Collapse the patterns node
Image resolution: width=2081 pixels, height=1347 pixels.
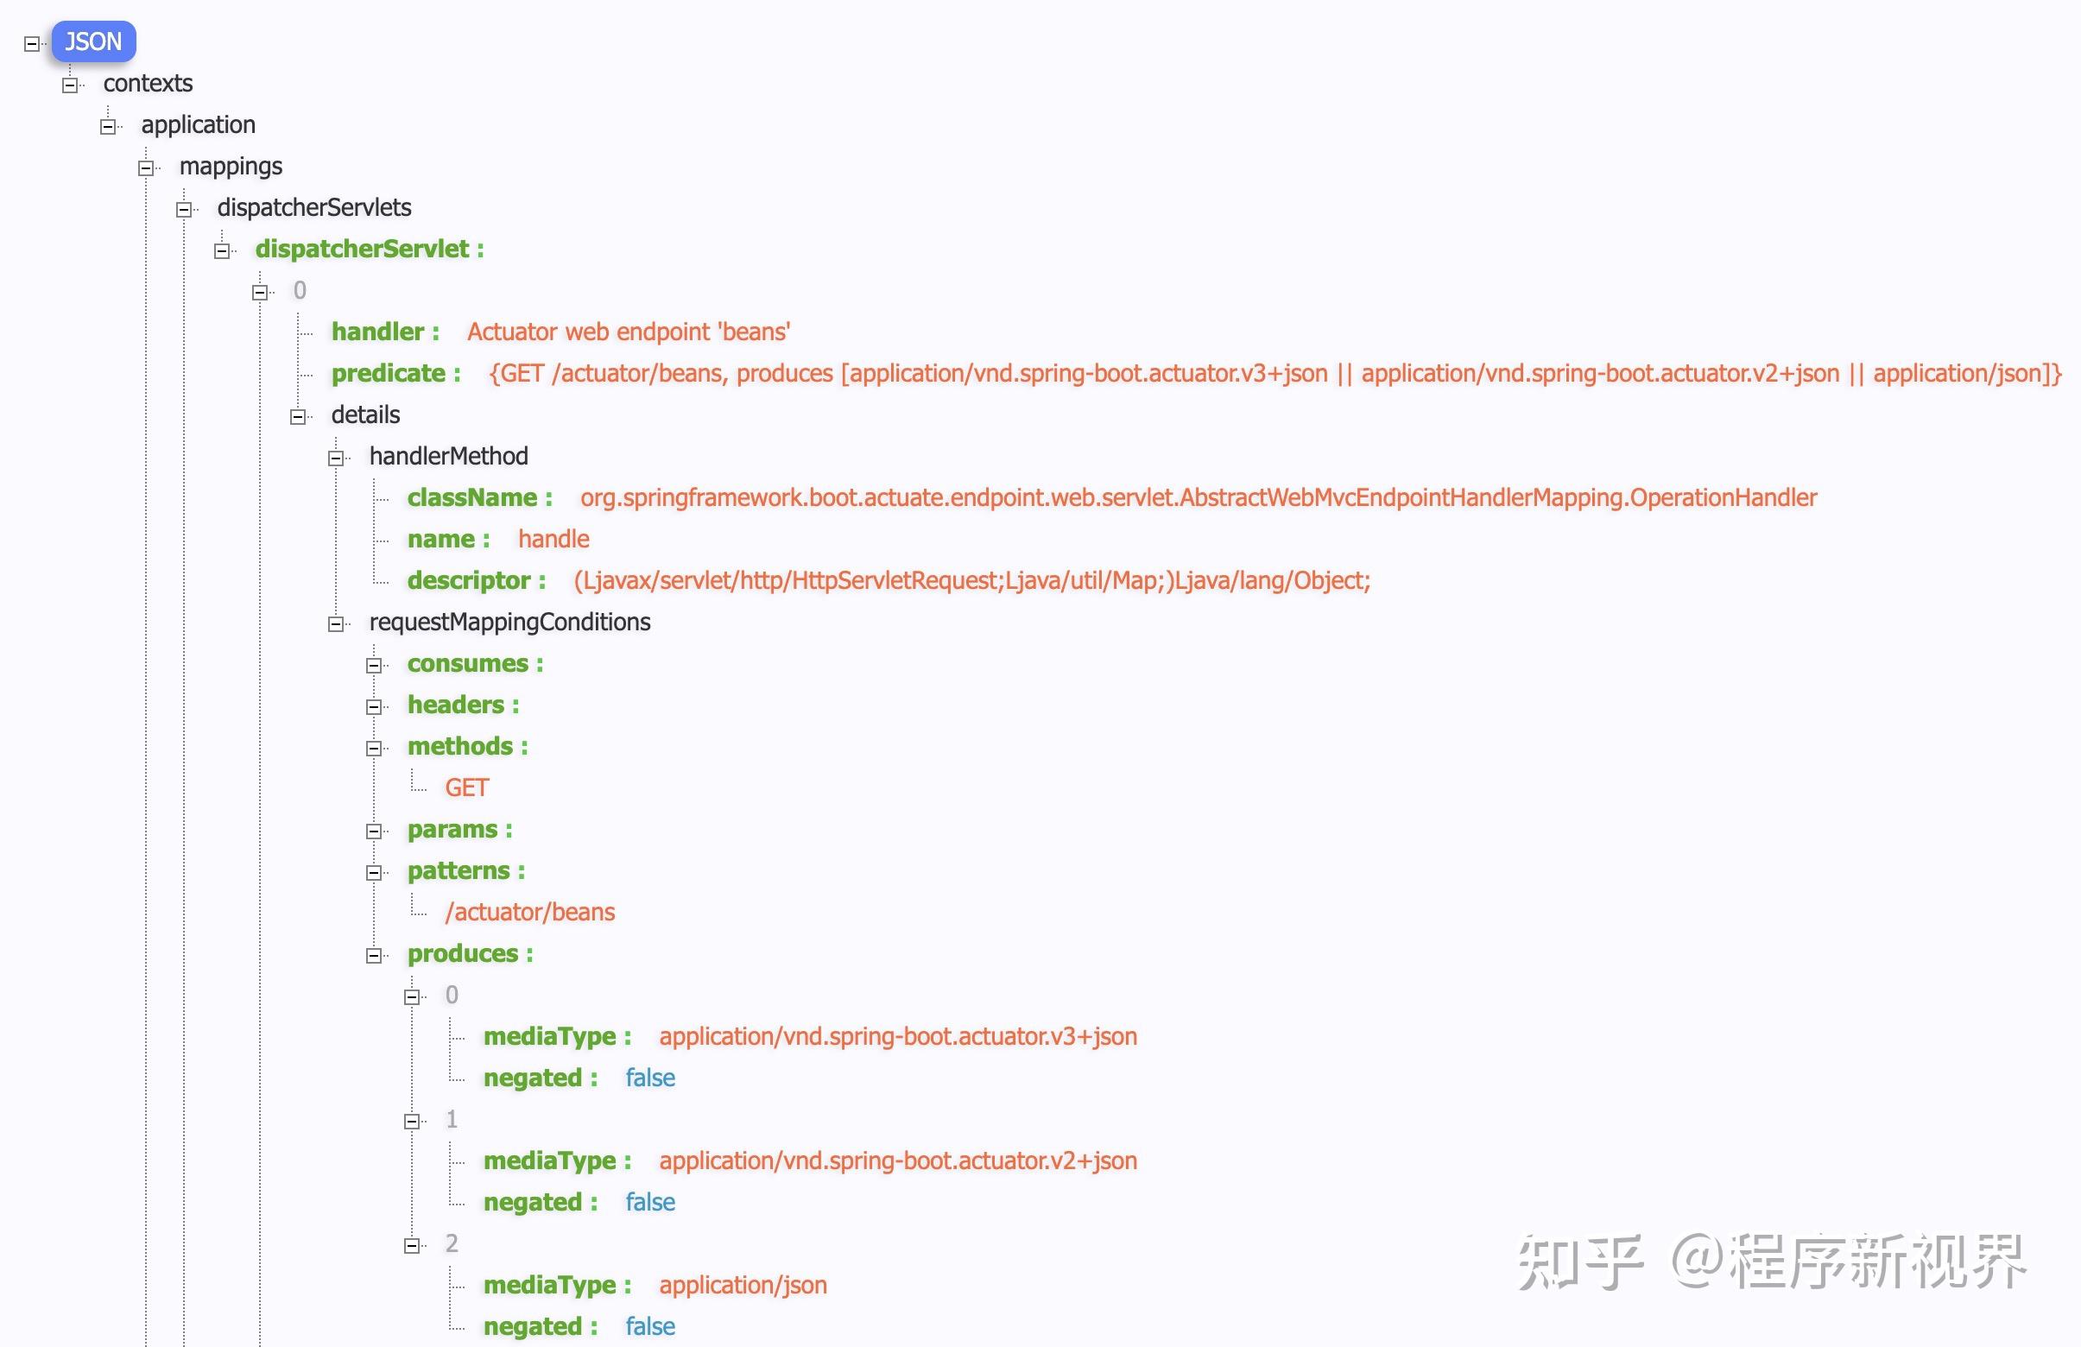click(x=375, y=872)
